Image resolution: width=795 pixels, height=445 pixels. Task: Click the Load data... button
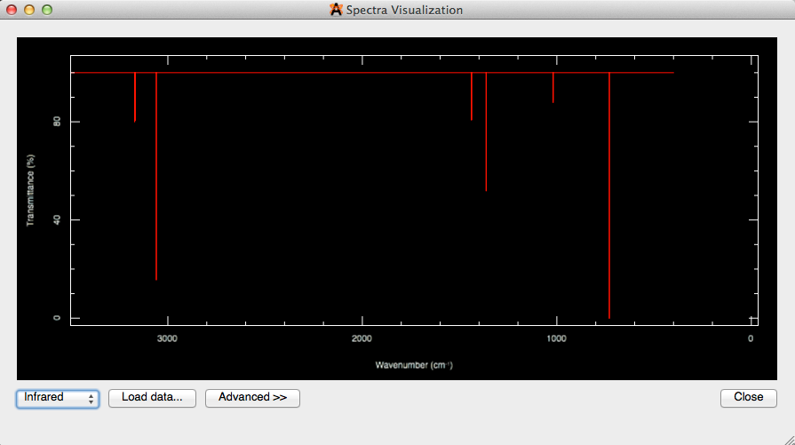[x=152, y=398]
